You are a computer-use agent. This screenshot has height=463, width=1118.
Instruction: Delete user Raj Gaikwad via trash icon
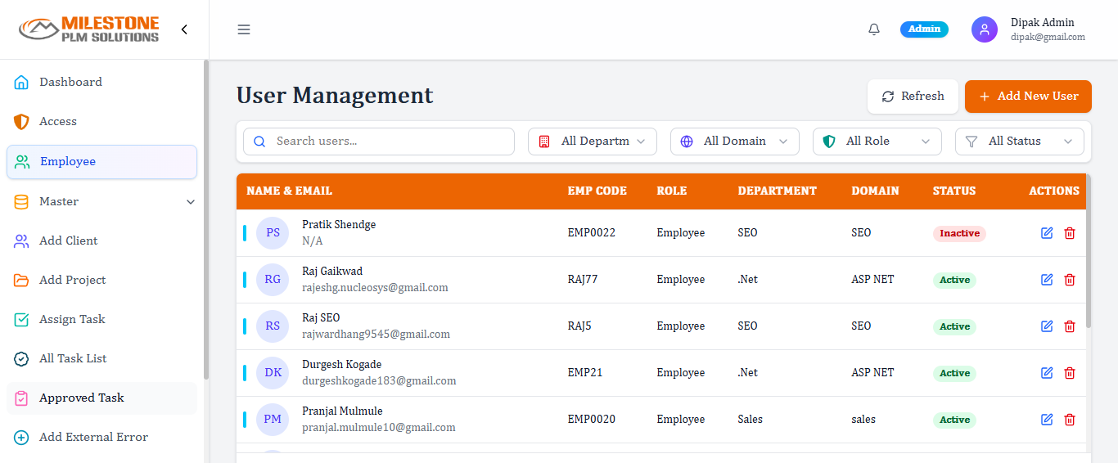[1069, 280]
